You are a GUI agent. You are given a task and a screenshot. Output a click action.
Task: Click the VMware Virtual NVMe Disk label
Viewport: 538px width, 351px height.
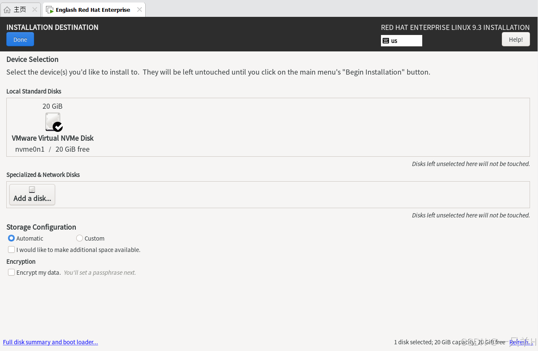(x=53, y=138)
